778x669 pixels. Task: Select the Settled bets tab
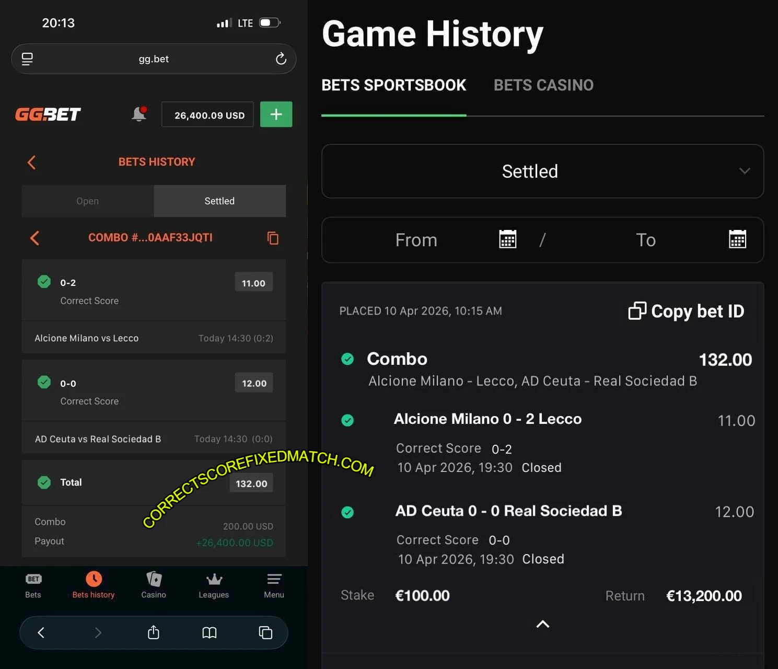point(219,201)
